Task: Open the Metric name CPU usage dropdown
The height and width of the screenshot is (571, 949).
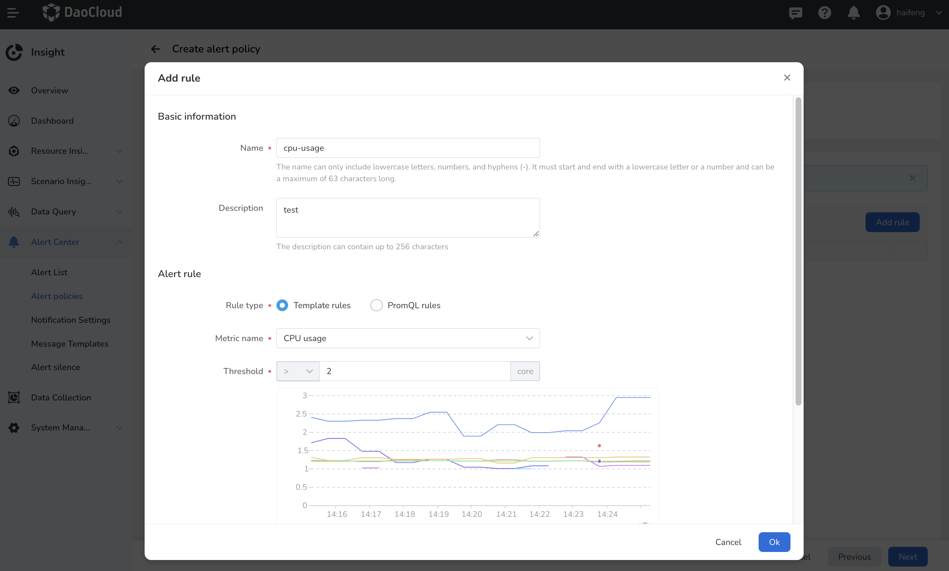Action: [x=408, y=338]
